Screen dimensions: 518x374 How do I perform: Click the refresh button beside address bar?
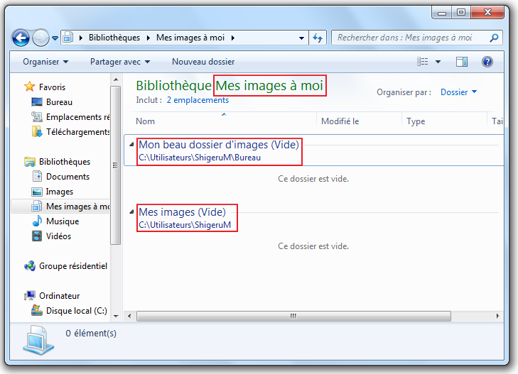(318, 38)
